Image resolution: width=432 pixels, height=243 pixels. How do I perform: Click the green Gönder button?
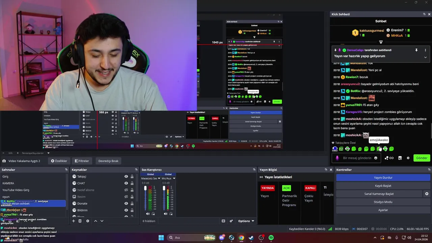click(x=422, y=158)
